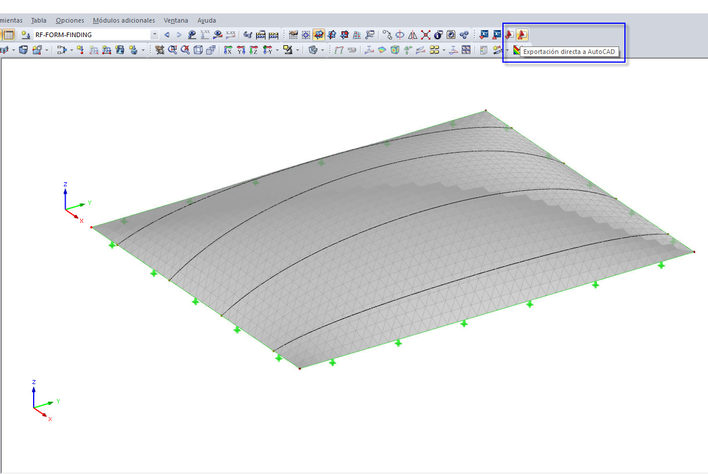Open the Ayuda menu
Image resolution: width=708 pixels, height=474 pixels.
[206, 20]
